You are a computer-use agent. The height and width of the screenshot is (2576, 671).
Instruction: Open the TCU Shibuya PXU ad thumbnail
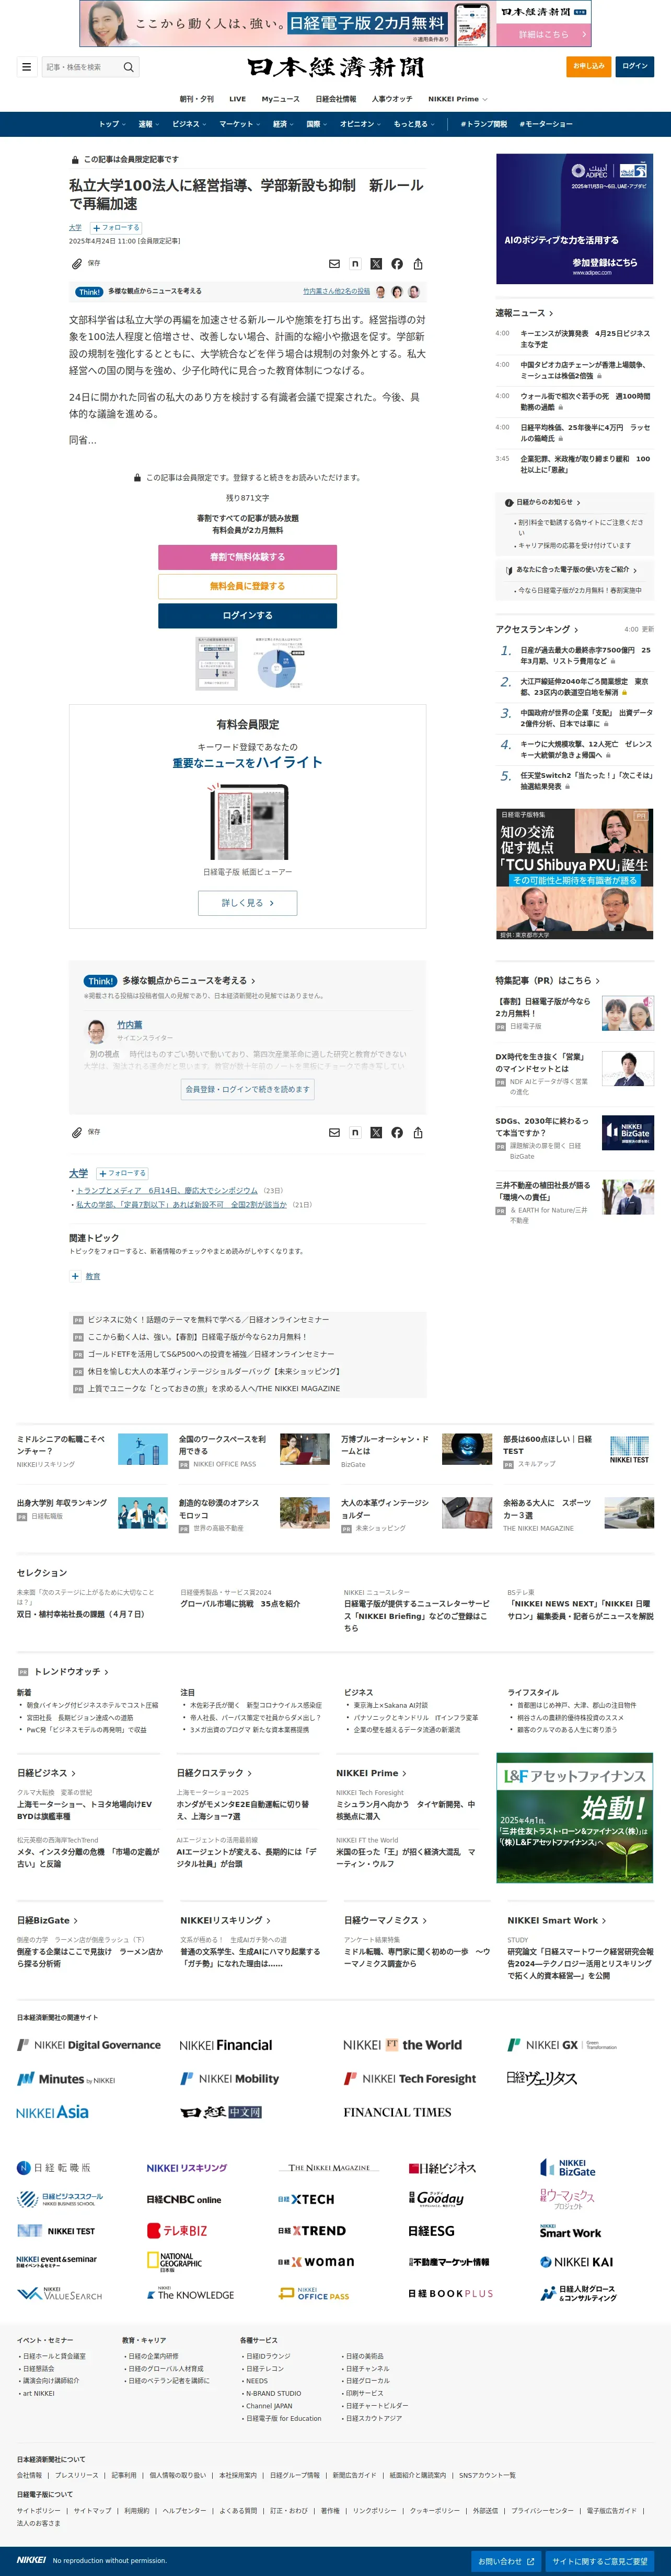tap(575, 874)
